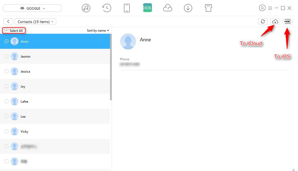Send contacts to iOS device button
The height and width of the screenshot is (171, 298).
pos(287,21)
